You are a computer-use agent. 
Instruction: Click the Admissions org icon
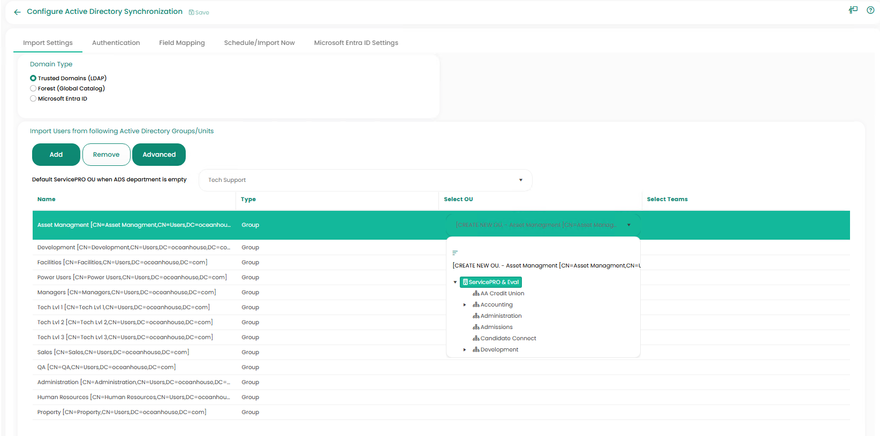pyautogui.click(x=476, y=327)
